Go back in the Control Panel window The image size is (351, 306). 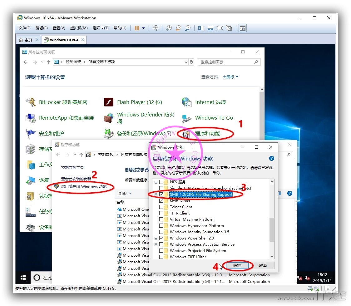[x=26, y=62]
